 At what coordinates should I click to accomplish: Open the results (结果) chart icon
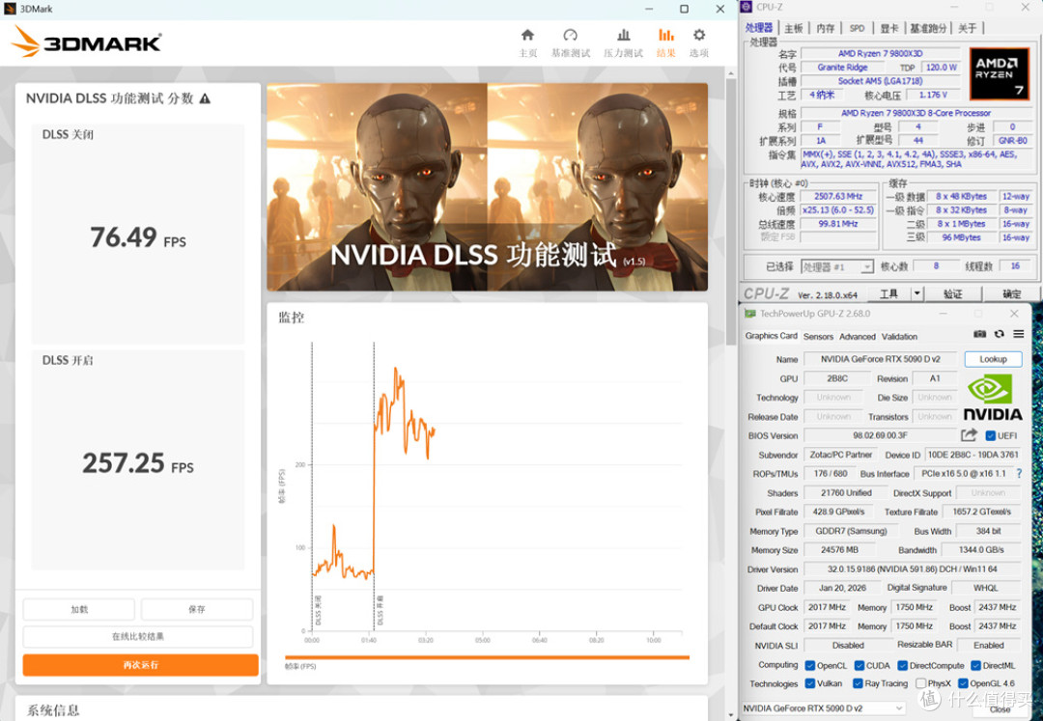click(665, 35)
